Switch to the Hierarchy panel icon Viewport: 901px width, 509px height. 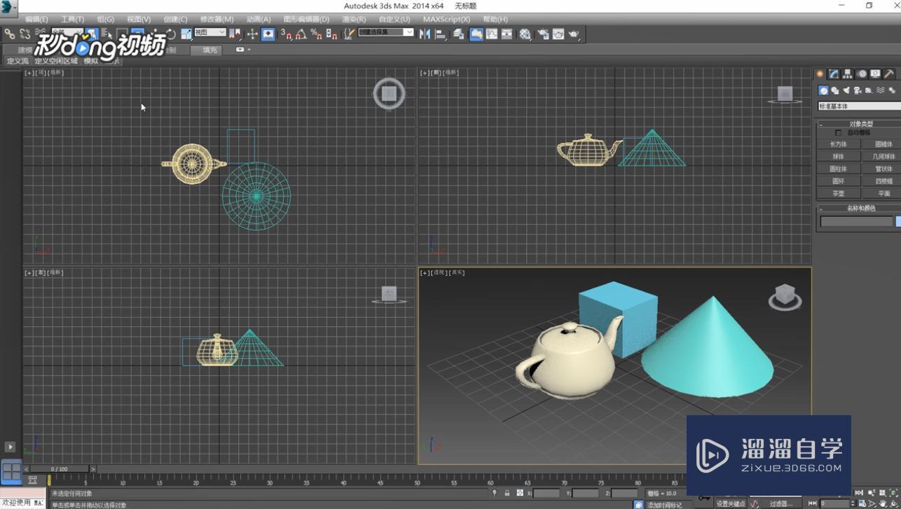pos(848,74)
